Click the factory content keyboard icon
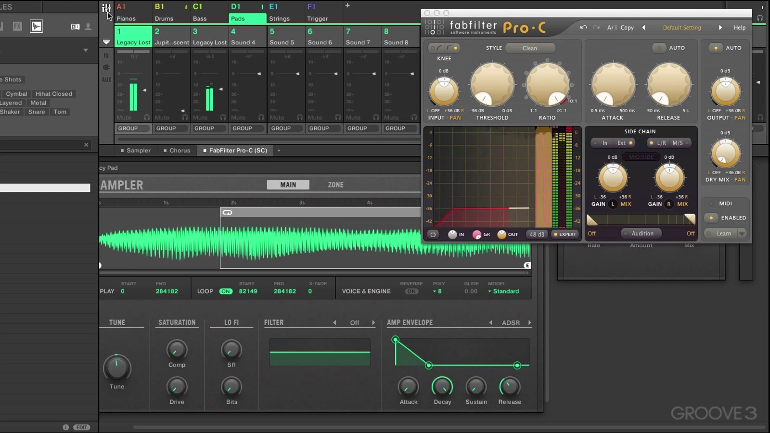This screenshot has height=433, width=770. coord(75,26)
